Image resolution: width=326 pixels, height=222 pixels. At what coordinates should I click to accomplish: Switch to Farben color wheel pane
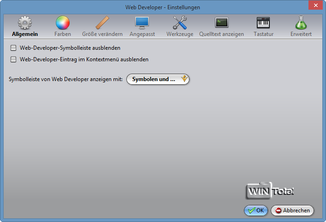[x=63, y=26]
